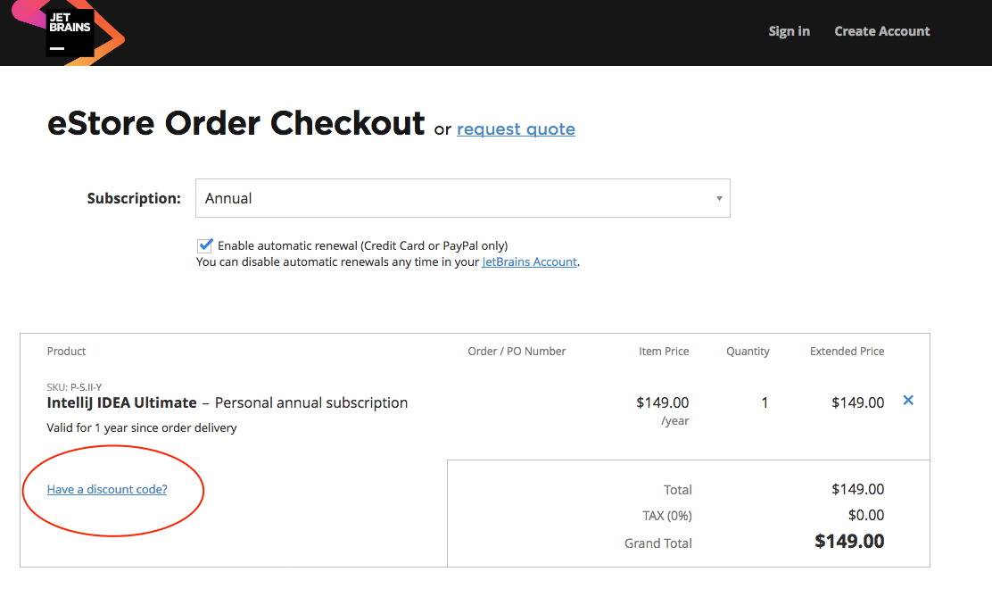Image resolution: width=992 pixels, height=605 pixels.
Task: Click the Order / PO Number column header
Action: pyautogui.click(x=517, y=352)
